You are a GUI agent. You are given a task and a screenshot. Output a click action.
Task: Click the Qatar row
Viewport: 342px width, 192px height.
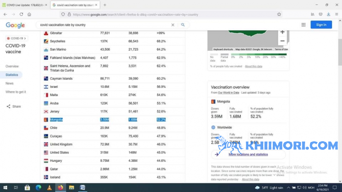(x=113, y=169)
